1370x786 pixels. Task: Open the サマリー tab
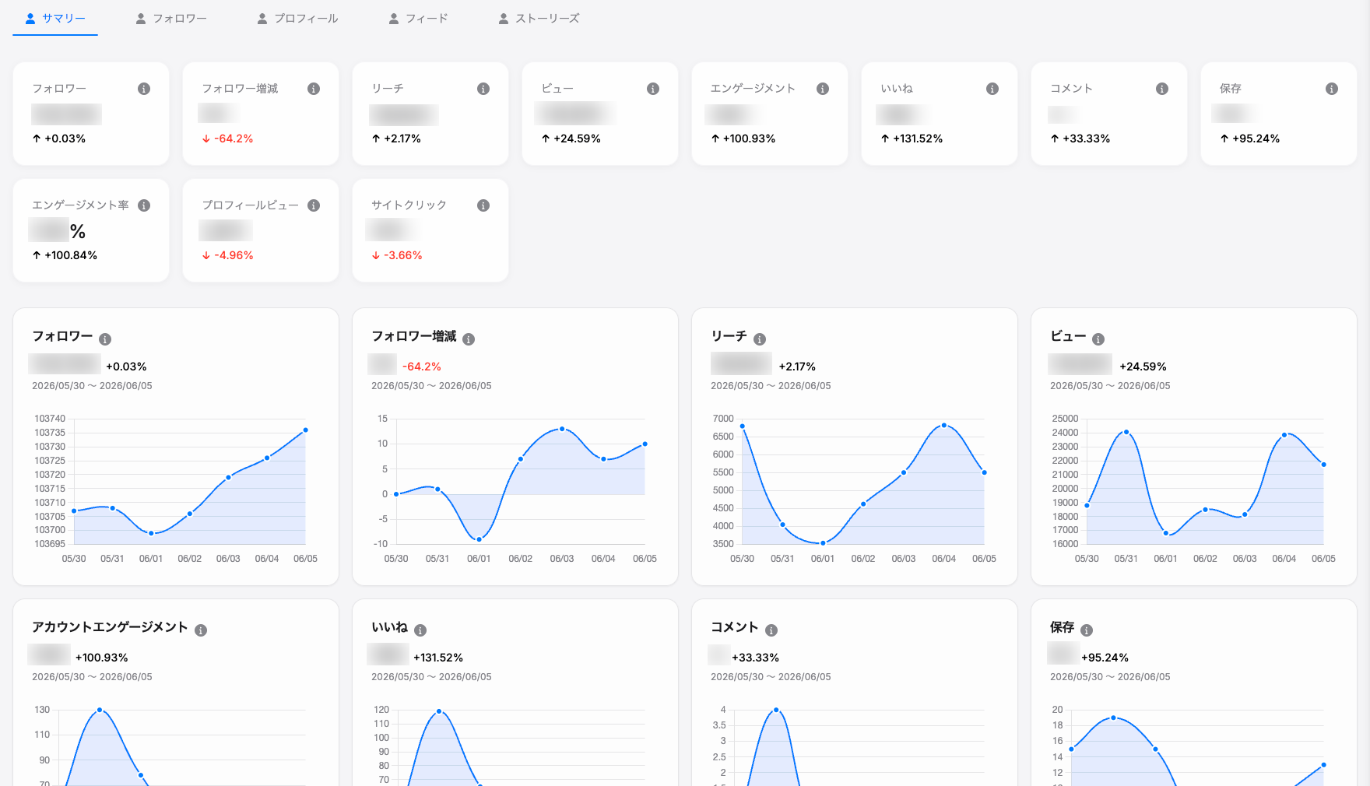coord(55,18)
